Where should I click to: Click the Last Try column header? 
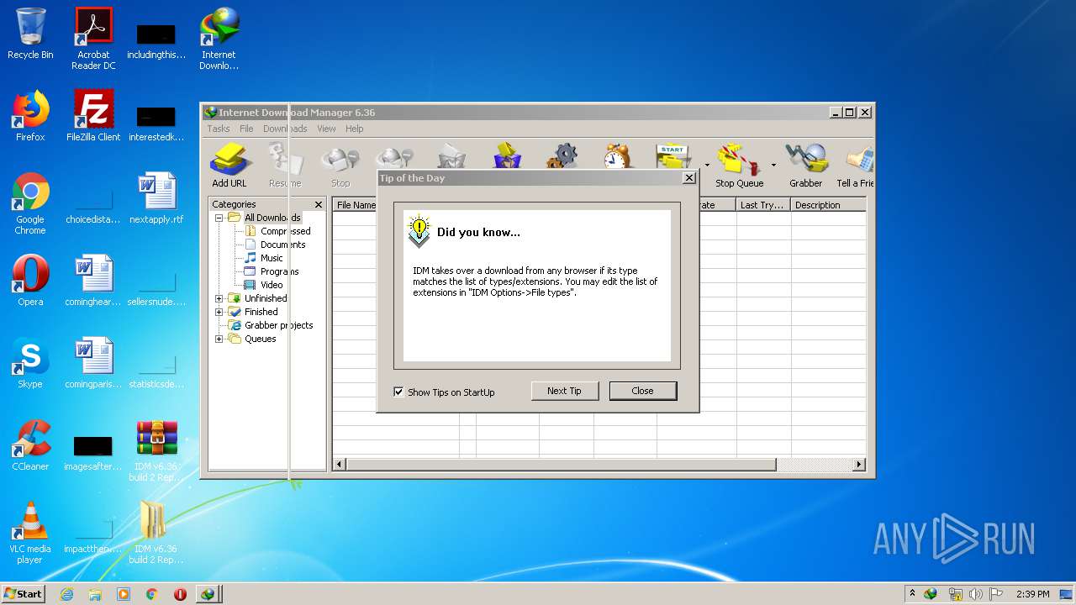(x=763, y=205)
